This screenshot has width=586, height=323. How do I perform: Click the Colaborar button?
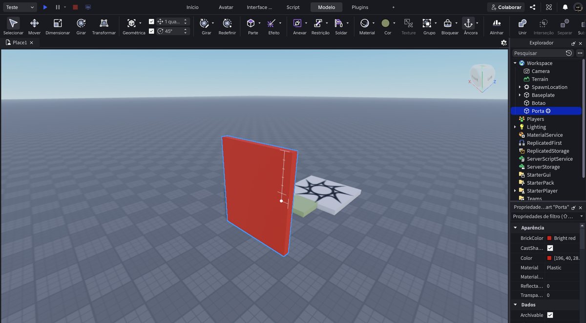tap(506, 7)
